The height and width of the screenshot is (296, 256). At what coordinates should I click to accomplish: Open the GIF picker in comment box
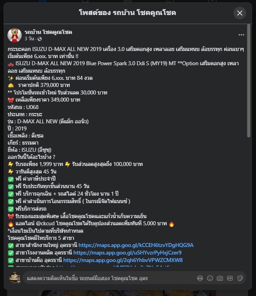pyautogui.click(x=230, y=278)
